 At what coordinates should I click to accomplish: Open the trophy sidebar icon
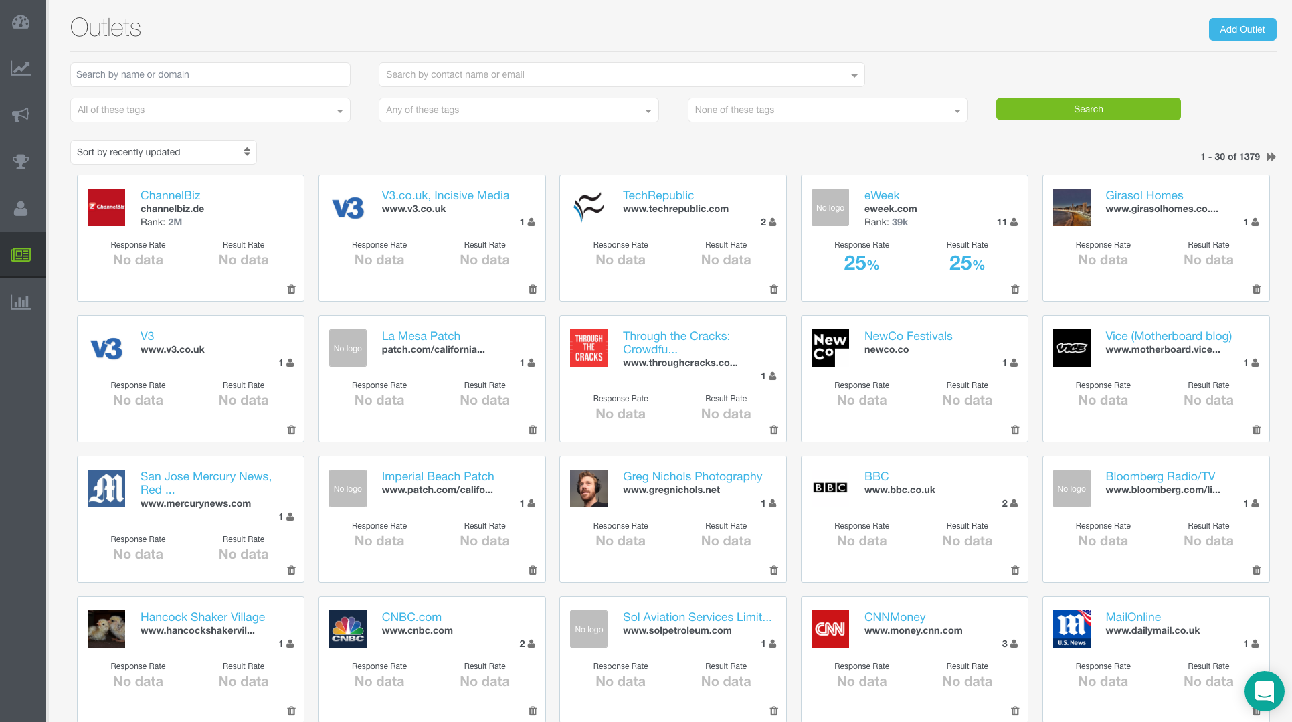(x=21, y=161)
